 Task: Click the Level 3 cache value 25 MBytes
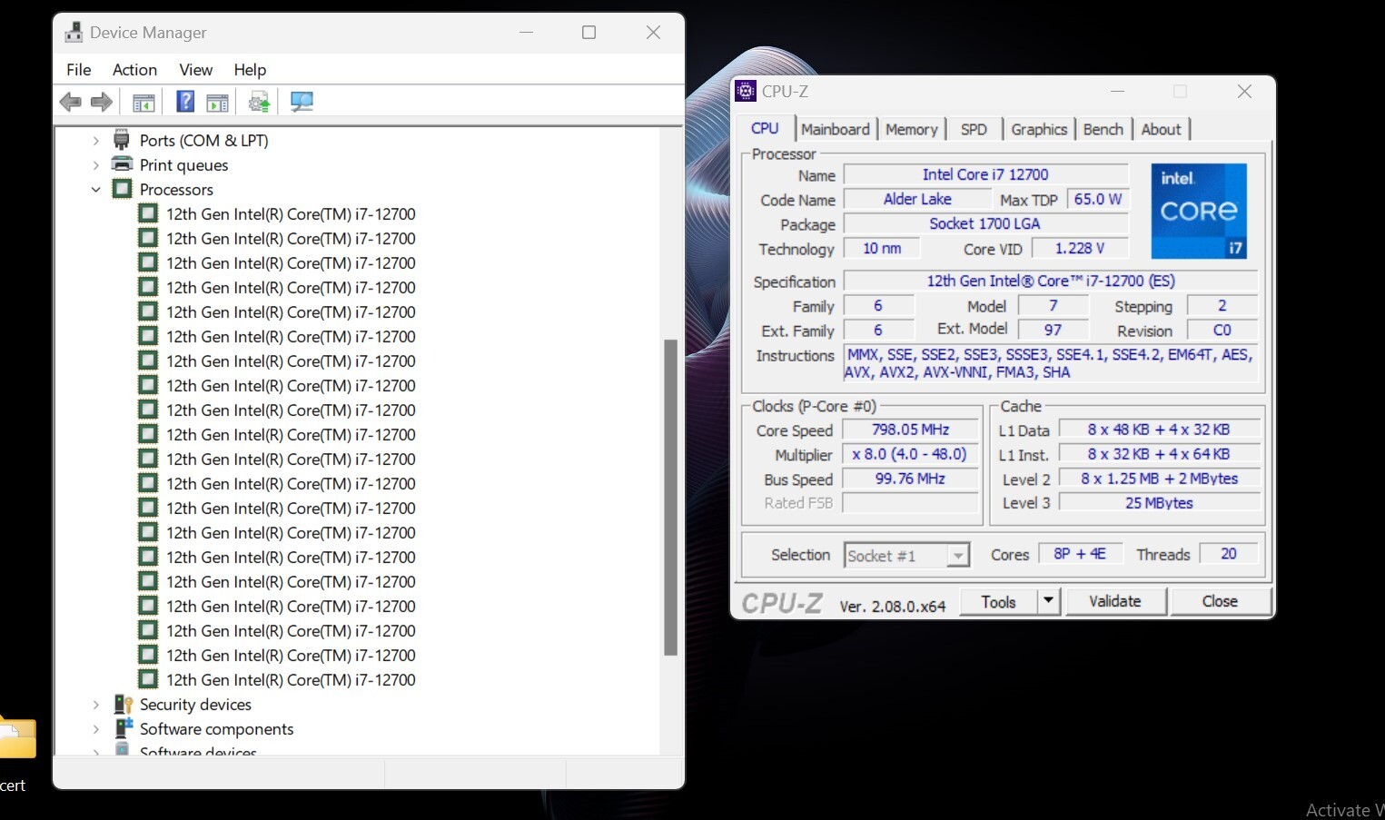[1159, 503]
